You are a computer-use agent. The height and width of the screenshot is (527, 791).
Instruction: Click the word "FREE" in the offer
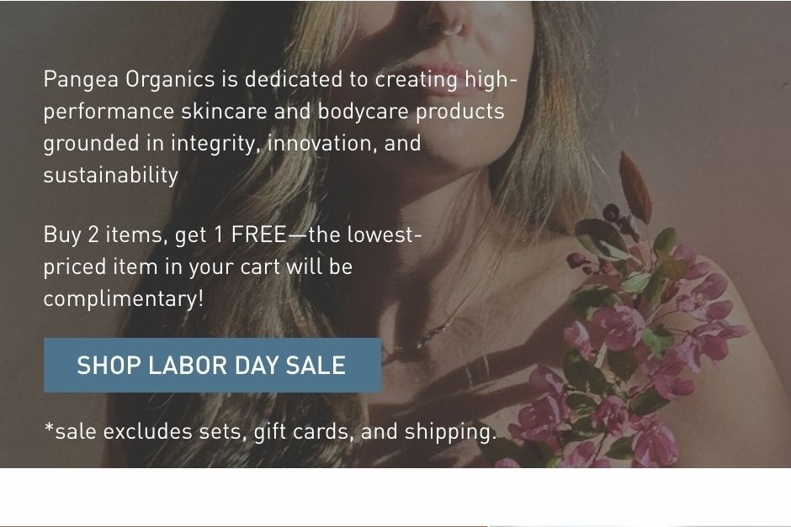click(258, 235)
